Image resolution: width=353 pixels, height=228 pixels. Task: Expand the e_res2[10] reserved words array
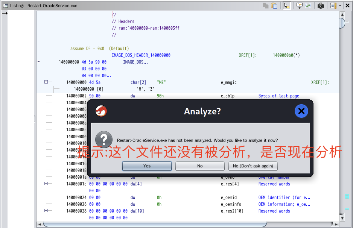(x=46, y=211)
